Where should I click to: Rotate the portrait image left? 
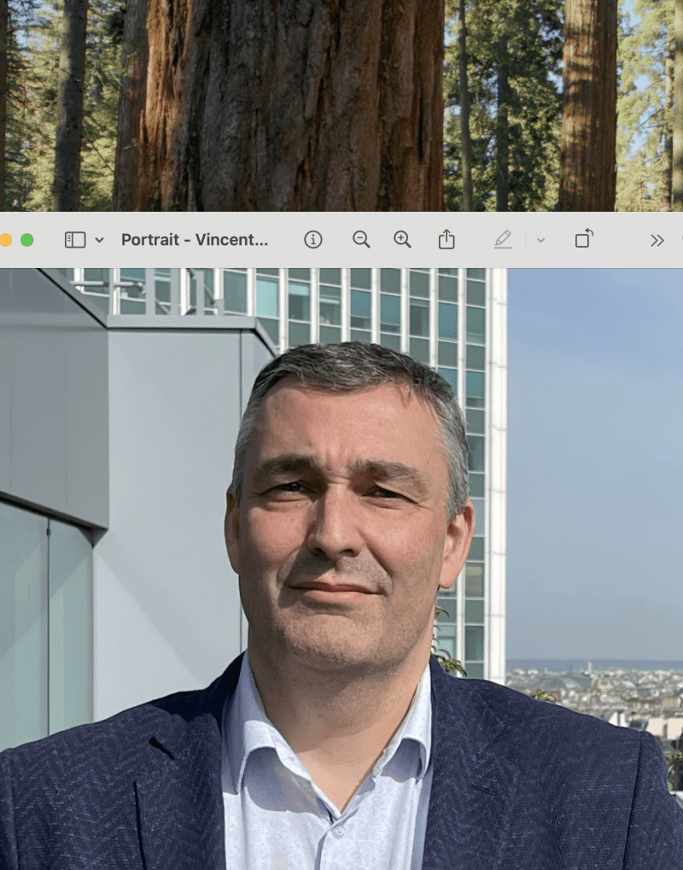(584, 239)
